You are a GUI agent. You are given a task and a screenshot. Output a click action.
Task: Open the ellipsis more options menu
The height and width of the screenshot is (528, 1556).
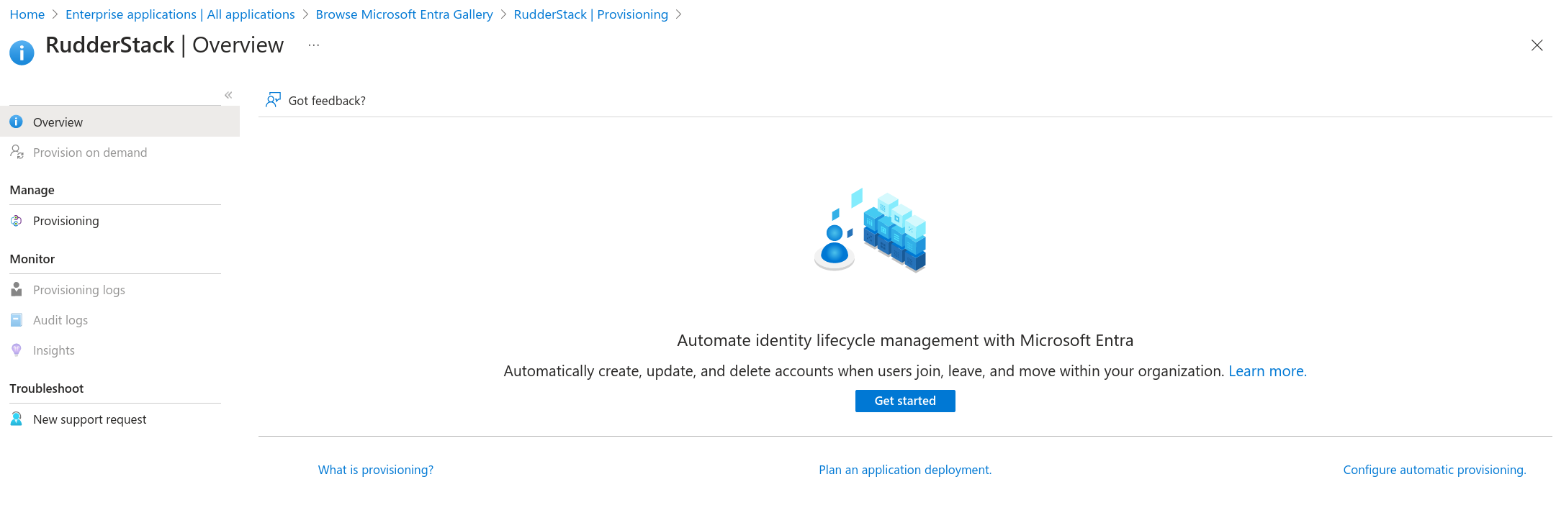point(314,45)
